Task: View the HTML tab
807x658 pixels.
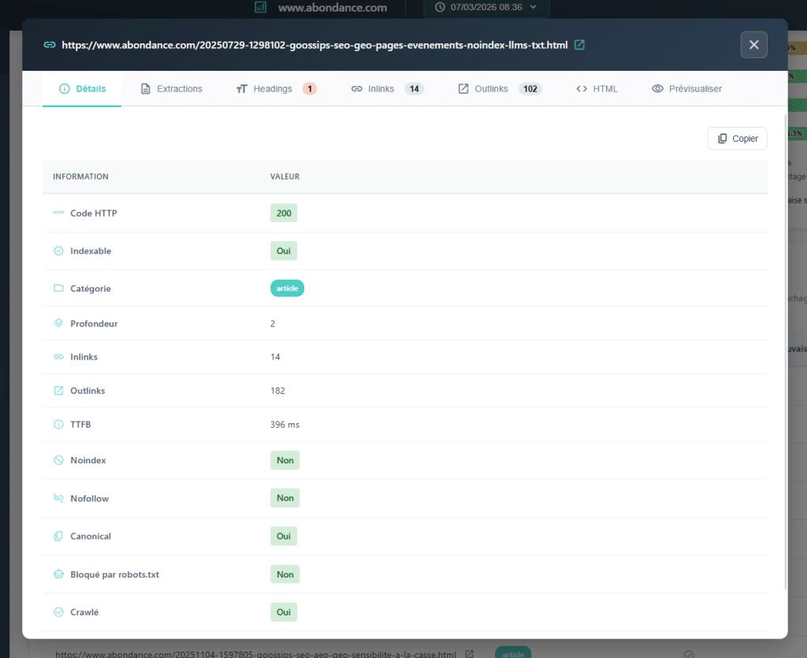Action: tap(597, 89)
